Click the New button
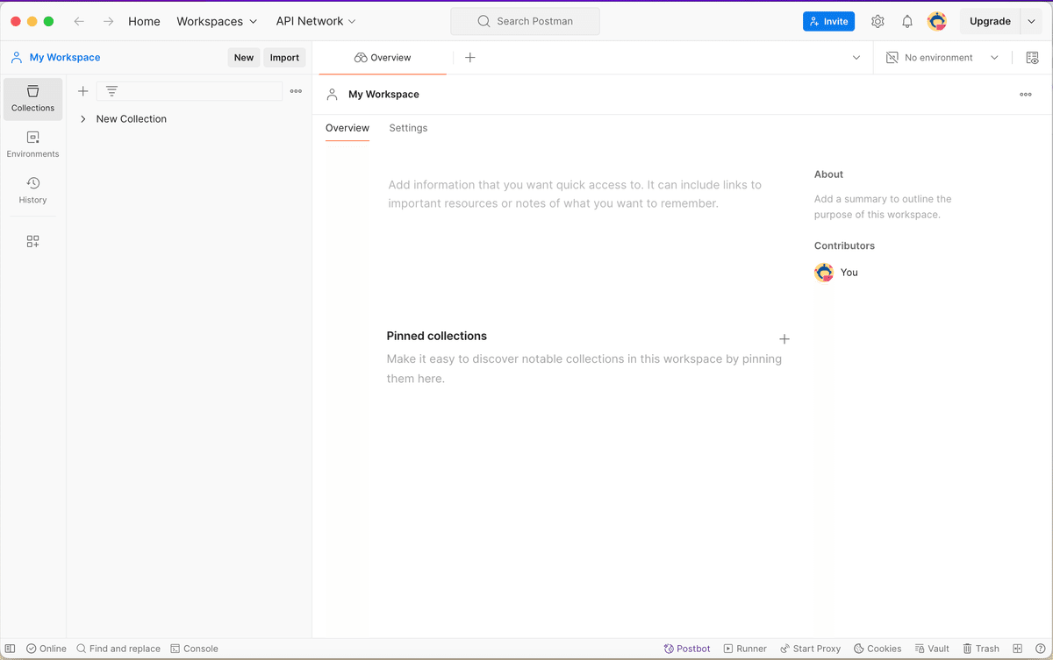Image resolution: width=1053 pixels, height=660 pixels. coord(244,57)
